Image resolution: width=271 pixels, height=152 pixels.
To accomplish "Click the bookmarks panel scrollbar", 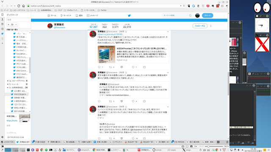I will (30, 65).
